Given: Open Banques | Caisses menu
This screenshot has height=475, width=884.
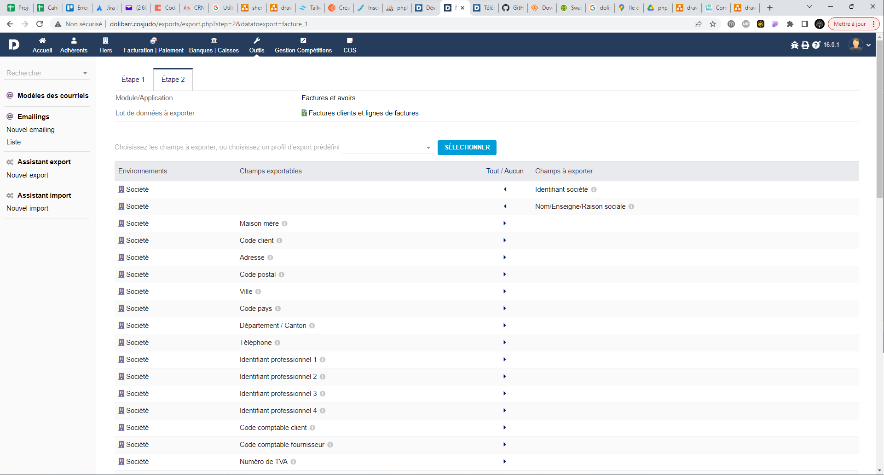Looking at the screenshot, I should point(214,45).
